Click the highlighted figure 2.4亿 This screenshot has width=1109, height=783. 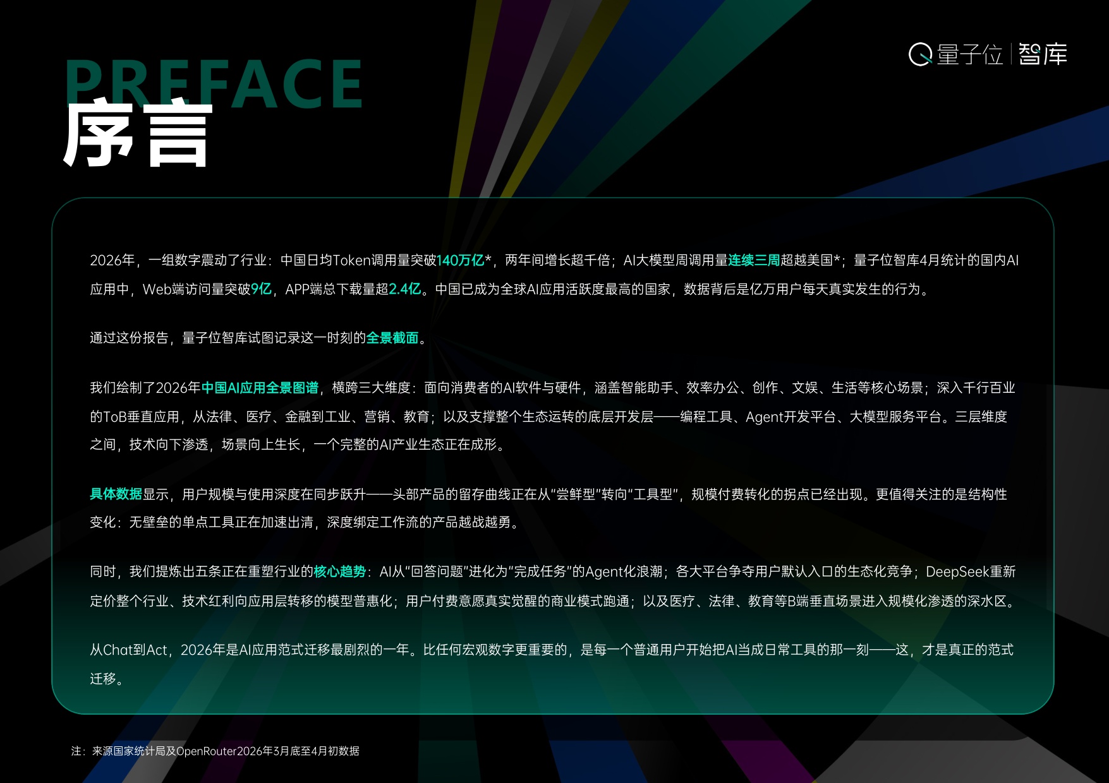[x=405, y=289]
